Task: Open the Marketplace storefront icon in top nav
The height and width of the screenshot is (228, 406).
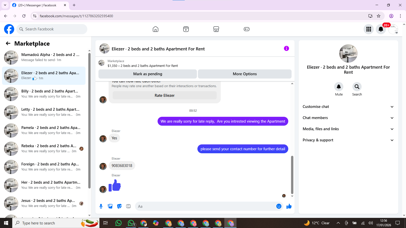Action: point(216,29)
